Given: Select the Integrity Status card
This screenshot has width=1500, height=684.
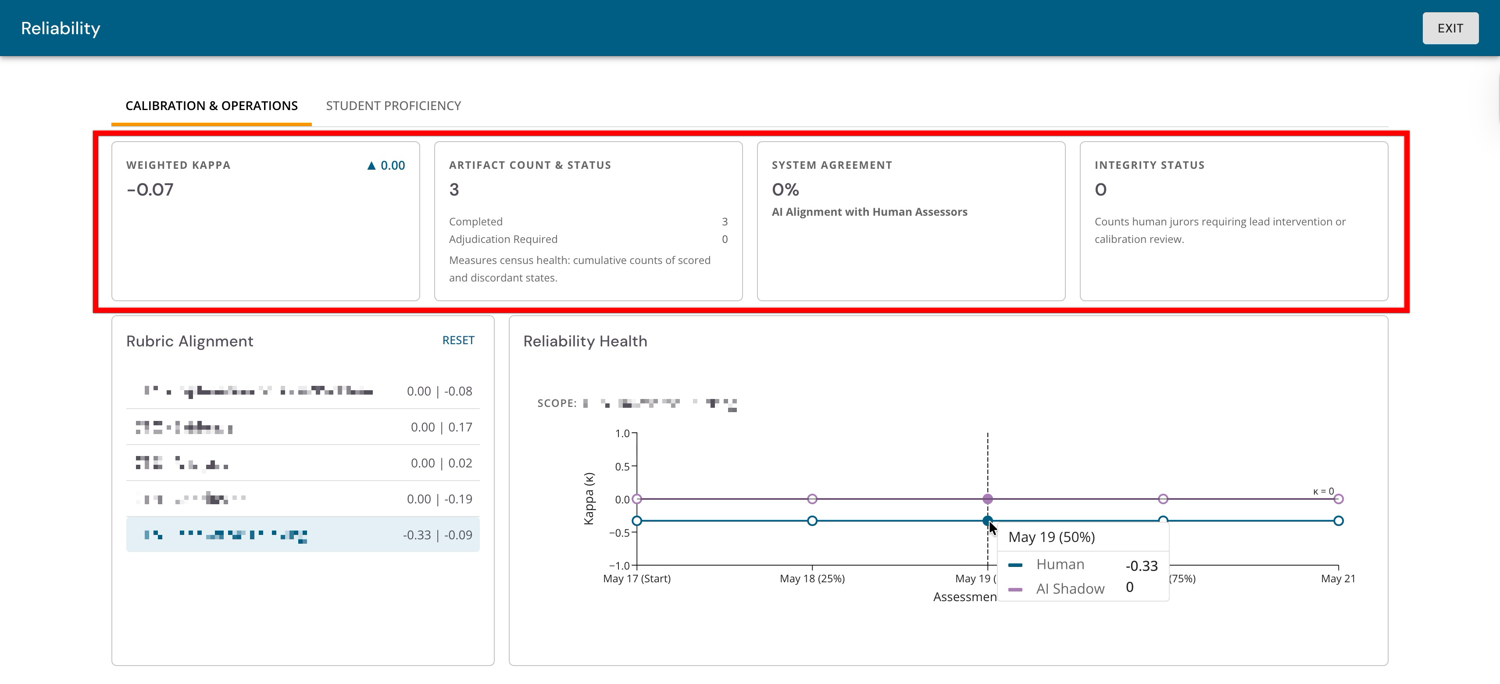Looking at the screenshot, I should click(1234, 221).
